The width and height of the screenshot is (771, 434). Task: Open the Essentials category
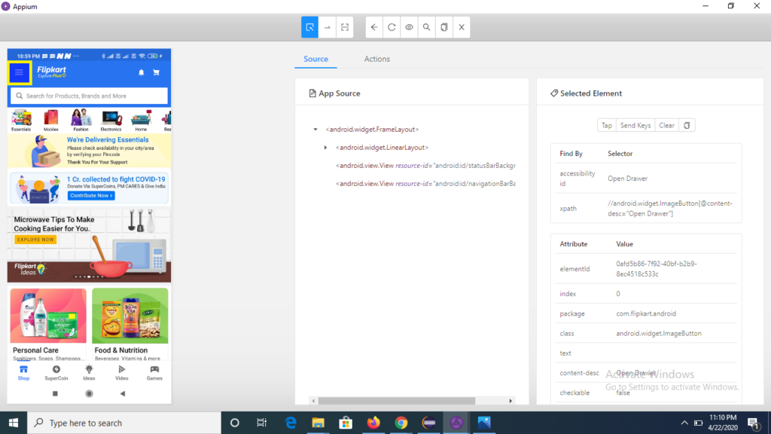pyautogui.click(x=21, y=121)
